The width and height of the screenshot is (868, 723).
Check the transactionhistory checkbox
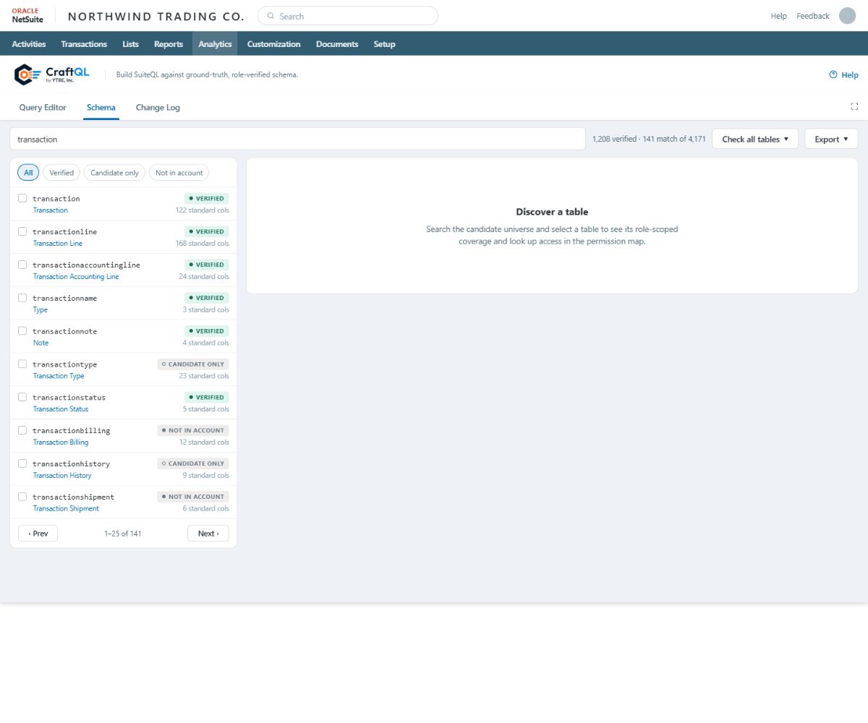(x=22, y=464)
